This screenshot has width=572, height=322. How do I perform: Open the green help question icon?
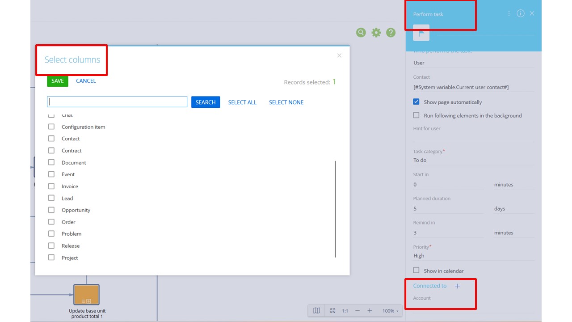tap(391, 32)
